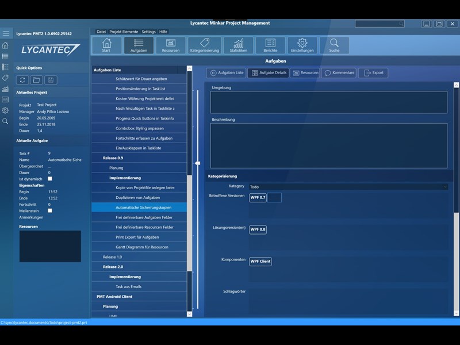Select task Combobox Styling anpassen
Image resolution: width=460 pixels, height=345 pixels.
139,128
